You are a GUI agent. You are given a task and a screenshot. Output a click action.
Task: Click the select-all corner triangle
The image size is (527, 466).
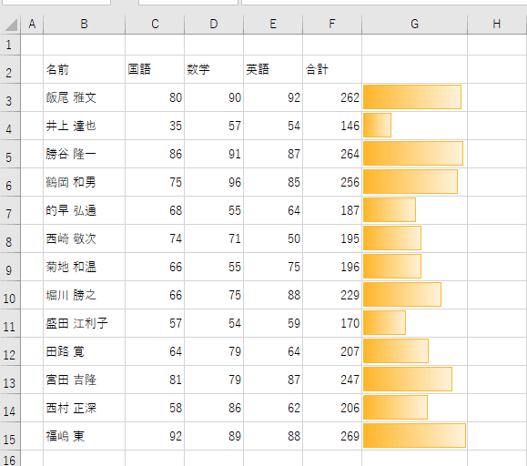(x=10, y=25)
